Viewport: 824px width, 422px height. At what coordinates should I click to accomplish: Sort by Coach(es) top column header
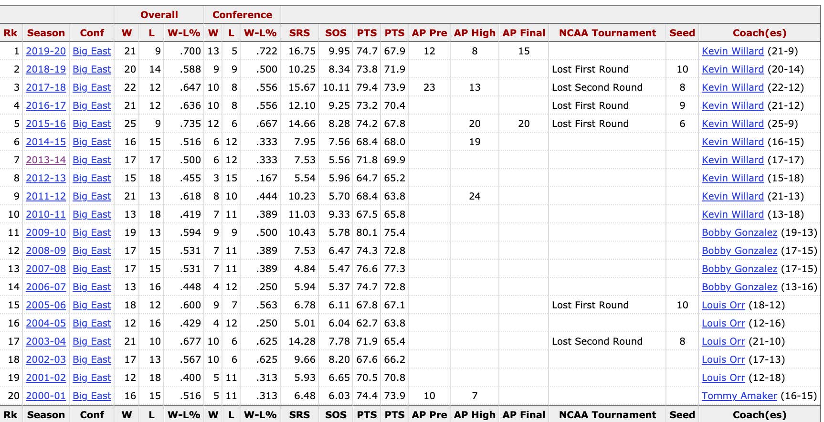coord(759,33)
